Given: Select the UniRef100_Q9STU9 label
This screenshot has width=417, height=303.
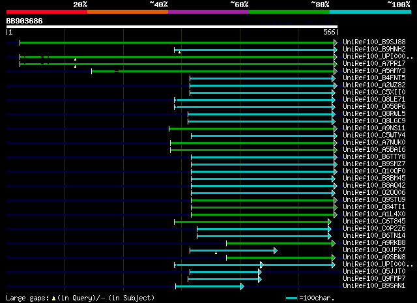Looking at the screenshot, I should 374,200.
